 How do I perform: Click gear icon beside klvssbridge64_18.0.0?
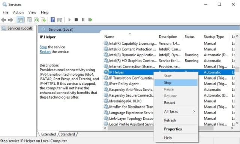pyautogui.click(x=106, y=101)
